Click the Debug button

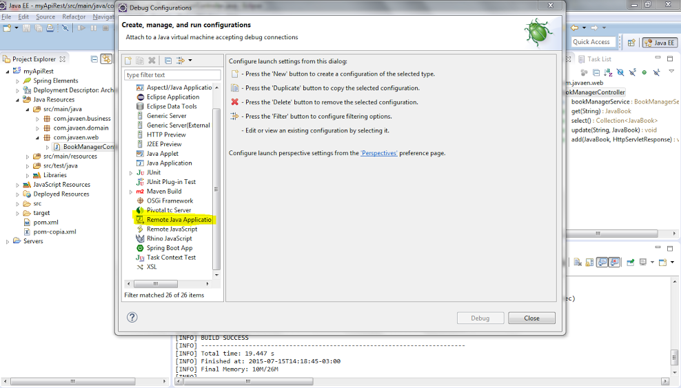tap(480, 318)
